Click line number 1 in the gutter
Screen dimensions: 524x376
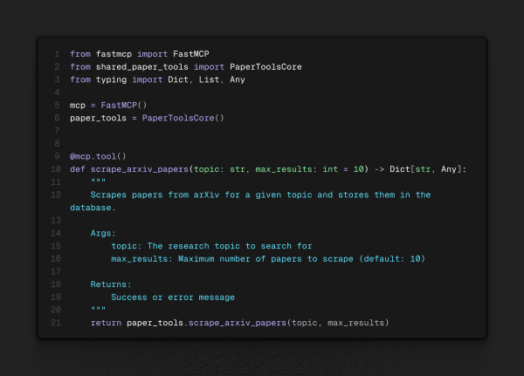[57, 54]
